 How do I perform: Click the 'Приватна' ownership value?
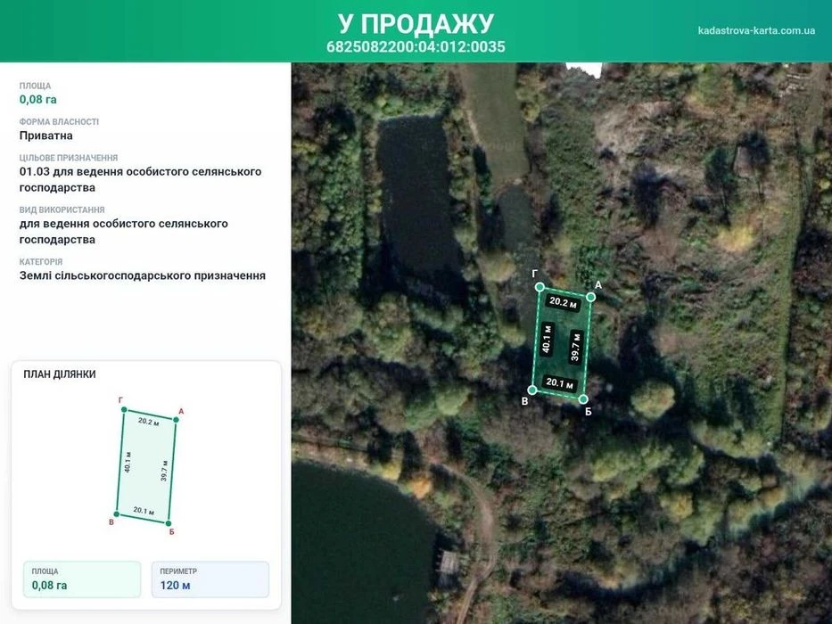pos(46,135)
